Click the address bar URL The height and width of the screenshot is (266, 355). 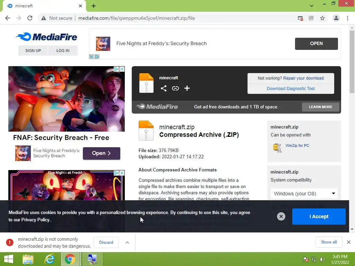[x=137, y=18]
